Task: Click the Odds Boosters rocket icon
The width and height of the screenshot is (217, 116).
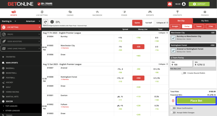Action: pos(4,41)
